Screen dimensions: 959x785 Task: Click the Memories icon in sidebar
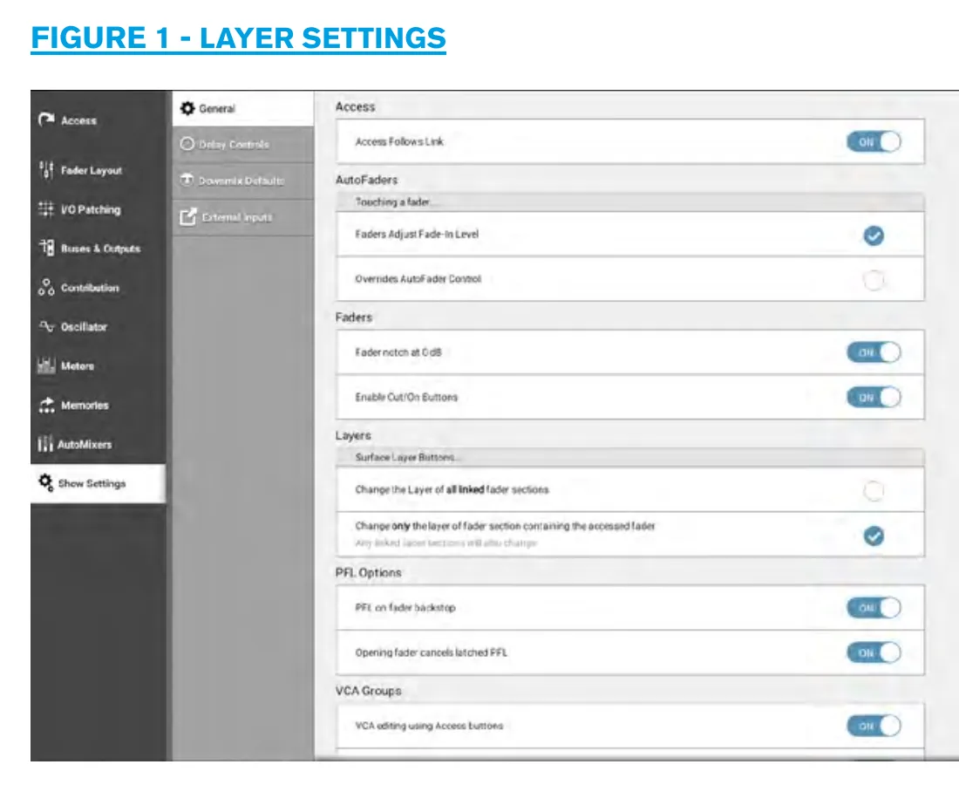coord(46,405)
